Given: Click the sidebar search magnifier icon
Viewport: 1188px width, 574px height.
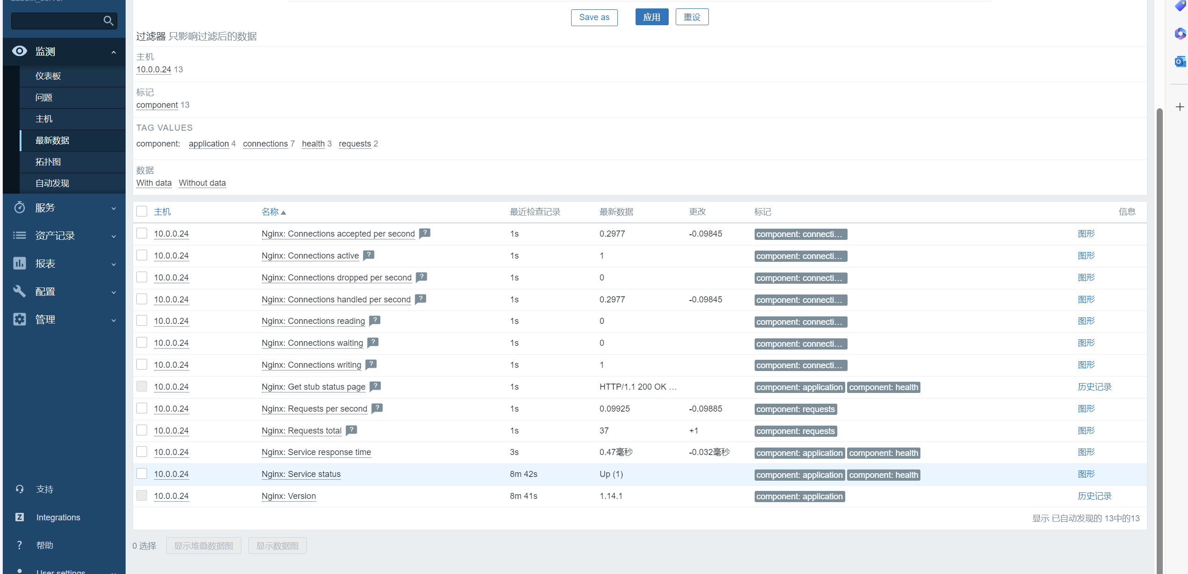Looking at the screenshot, I should point(108,21).
